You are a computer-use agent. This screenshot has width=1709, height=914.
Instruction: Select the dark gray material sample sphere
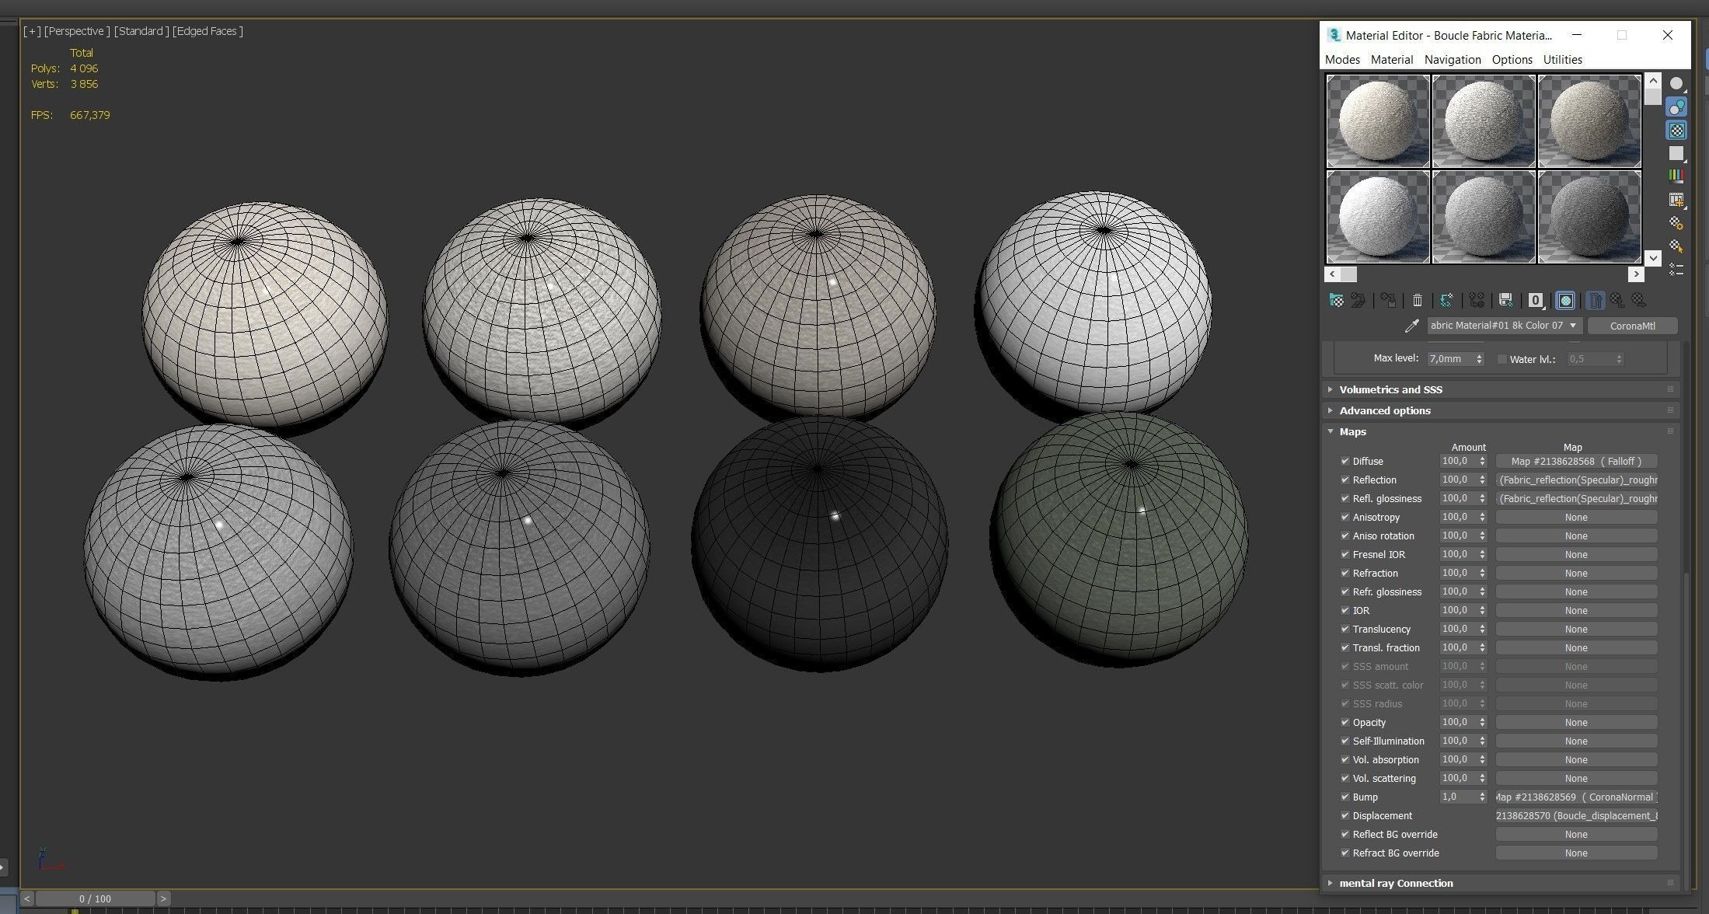tap(1589, 218)
